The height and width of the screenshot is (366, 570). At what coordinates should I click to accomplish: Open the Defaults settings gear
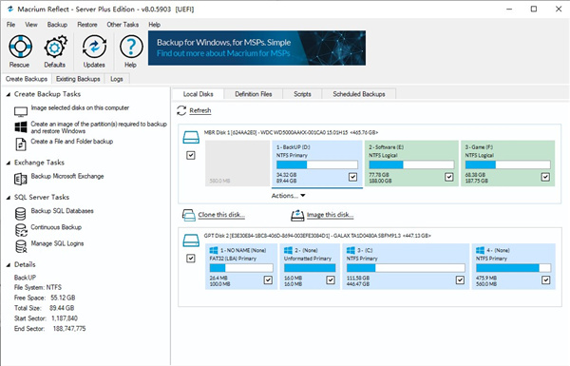(55, 47)
